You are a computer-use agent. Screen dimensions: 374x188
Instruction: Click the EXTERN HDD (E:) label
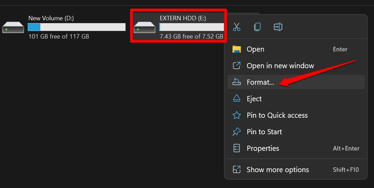coord(183,18)
